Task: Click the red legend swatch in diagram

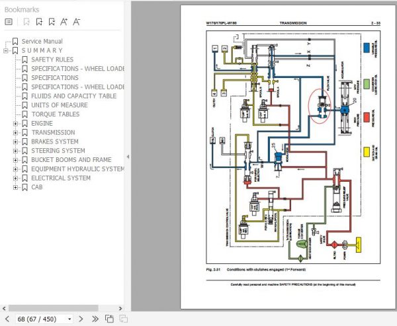Action: pyautogui.click(x=367, y=117)
